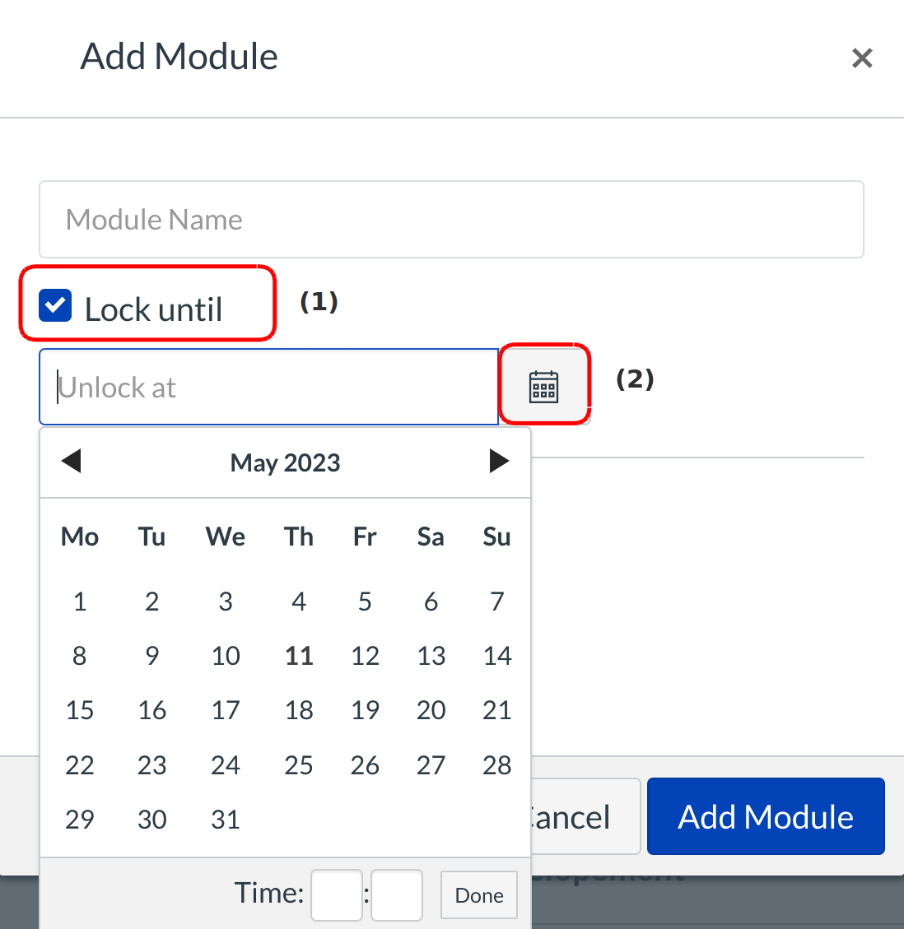Choose May 31 as the date
904x929 pixels.
pos(226,820)
